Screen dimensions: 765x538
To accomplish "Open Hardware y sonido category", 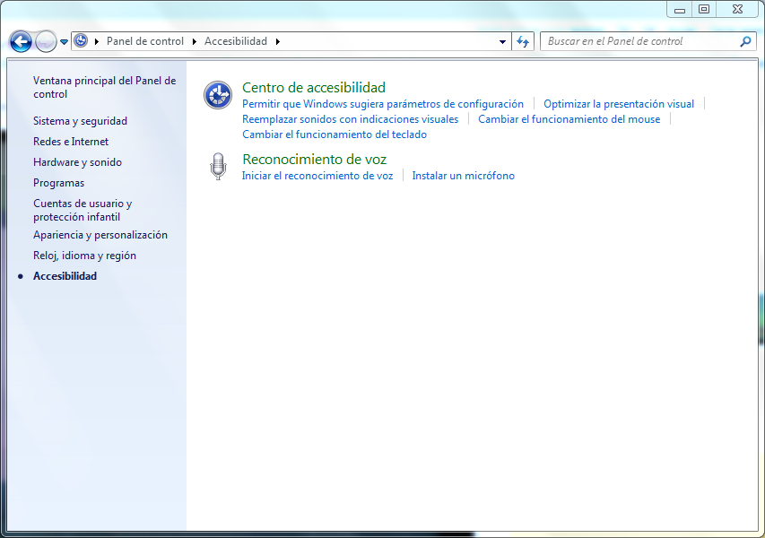I will 77,162.
